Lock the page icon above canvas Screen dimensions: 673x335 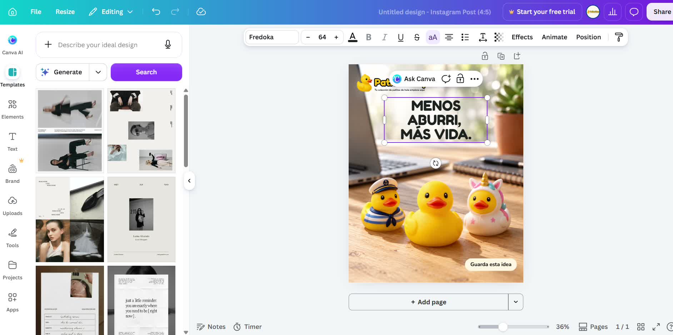[485, 56]
